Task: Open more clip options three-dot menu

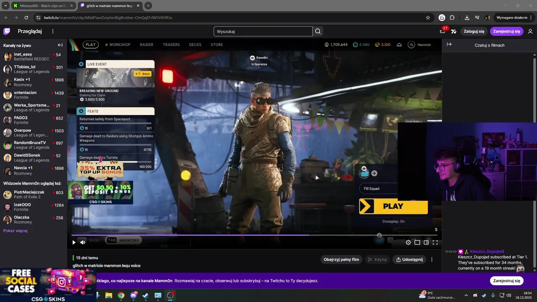Action: [x=432, y=260]
